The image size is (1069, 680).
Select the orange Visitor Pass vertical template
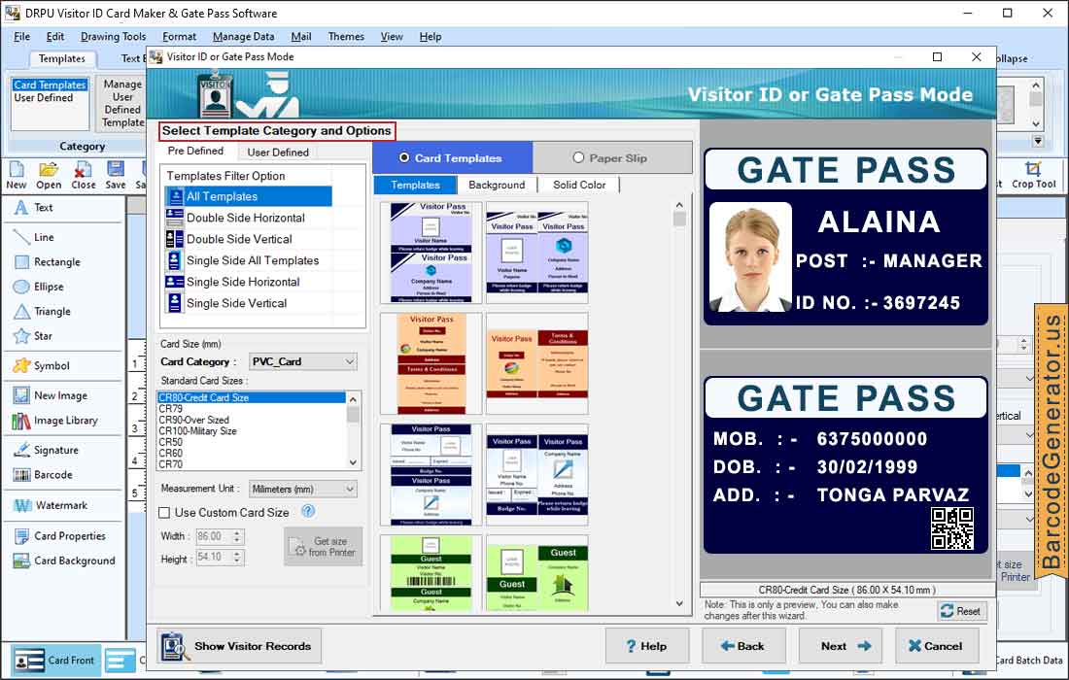(x=431, y=364)
